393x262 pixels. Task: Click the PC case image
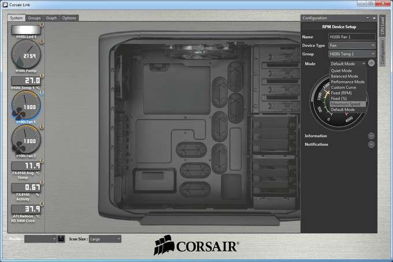click(x=199, y=128)
